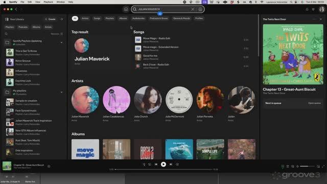327x184 pixels.
Task: Open more options in Now Playing panel
Action: pos(314,19)
